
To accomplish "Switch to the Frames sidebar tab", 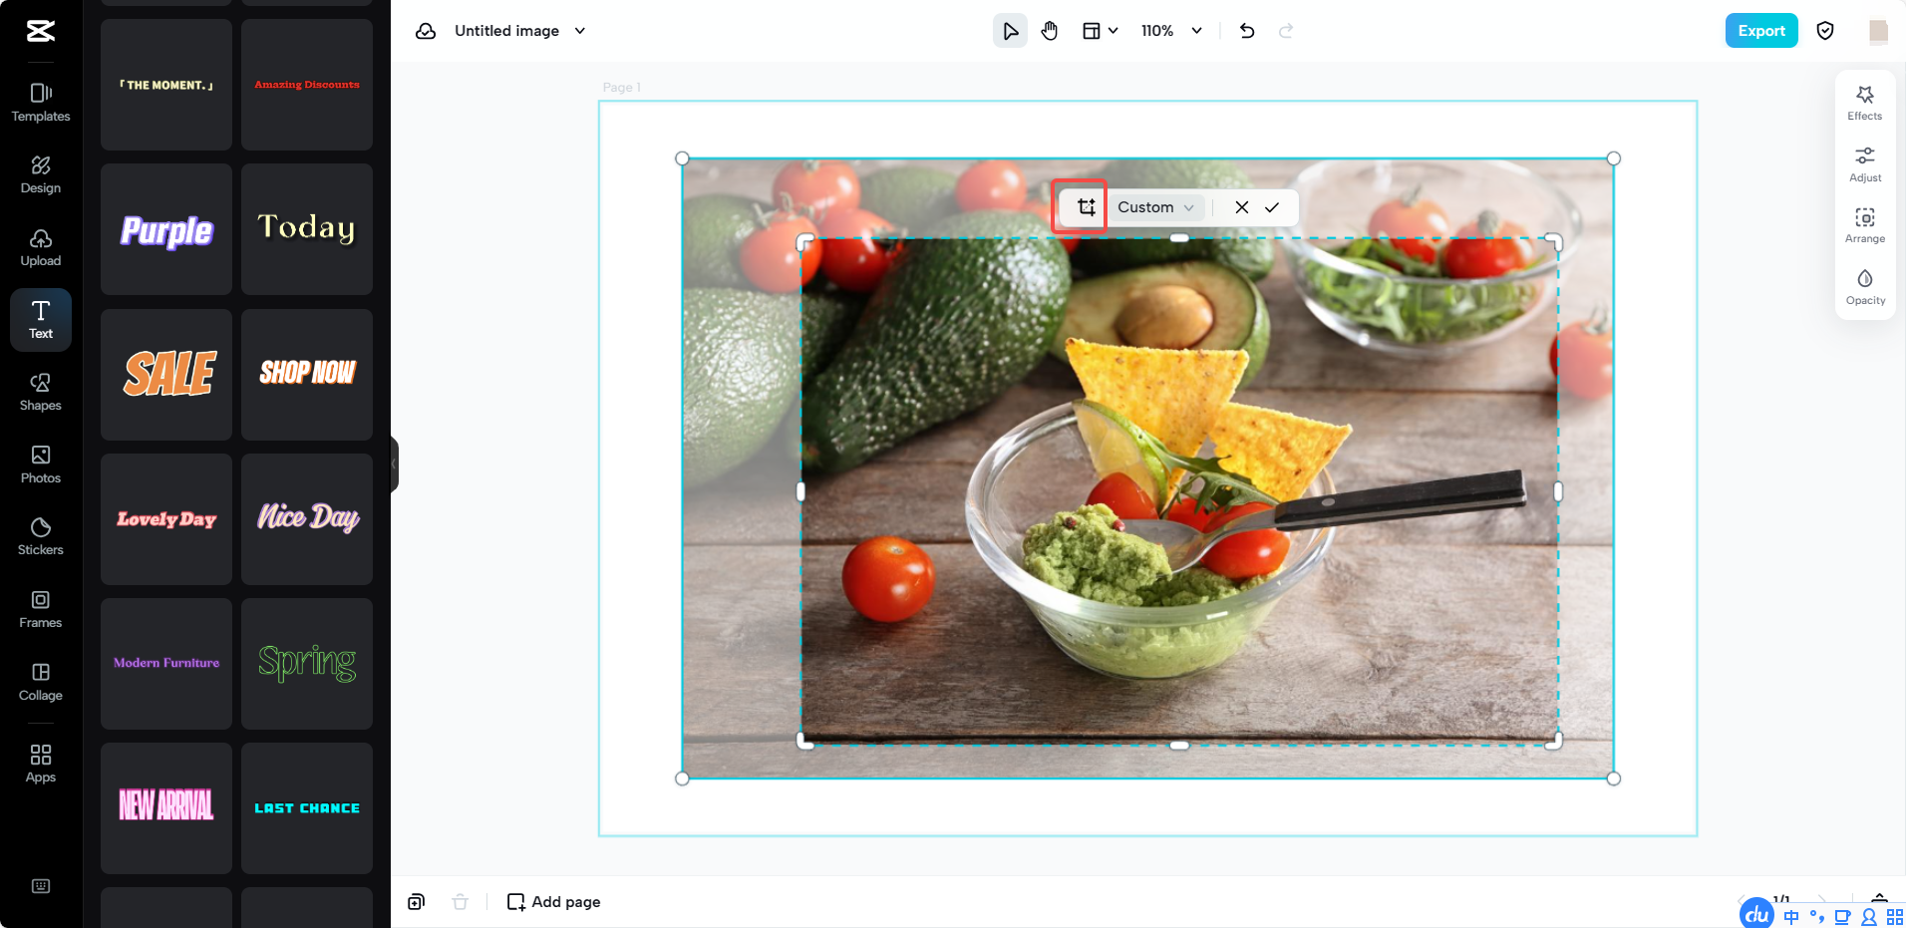I will click(x=40, y=609).
